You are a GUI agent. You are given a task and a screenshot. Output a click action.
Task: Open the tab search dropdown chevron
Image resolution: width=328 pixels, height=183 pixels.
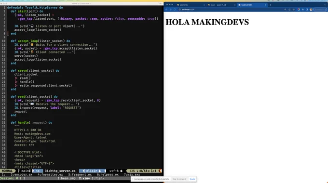tap(325, 5)
